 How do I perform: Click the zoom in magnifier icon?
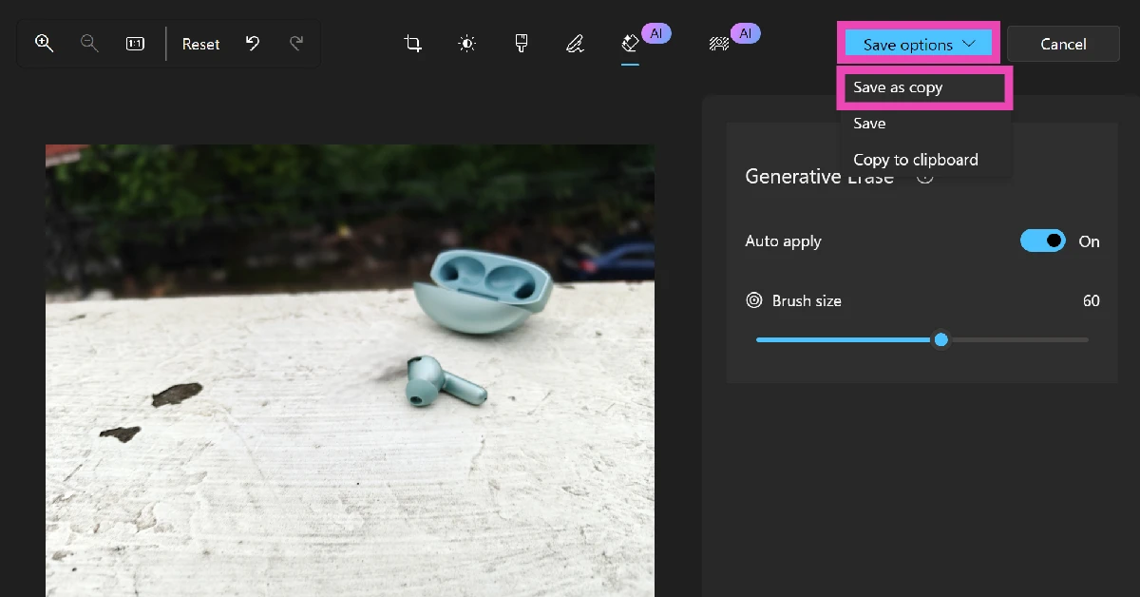(44, 44)
